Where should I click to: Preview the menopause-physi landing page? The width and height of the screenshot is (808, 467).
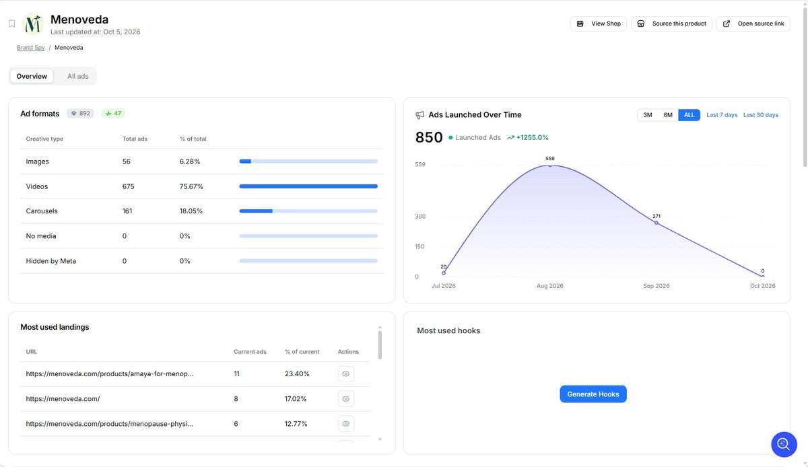[x=345, y=424]
